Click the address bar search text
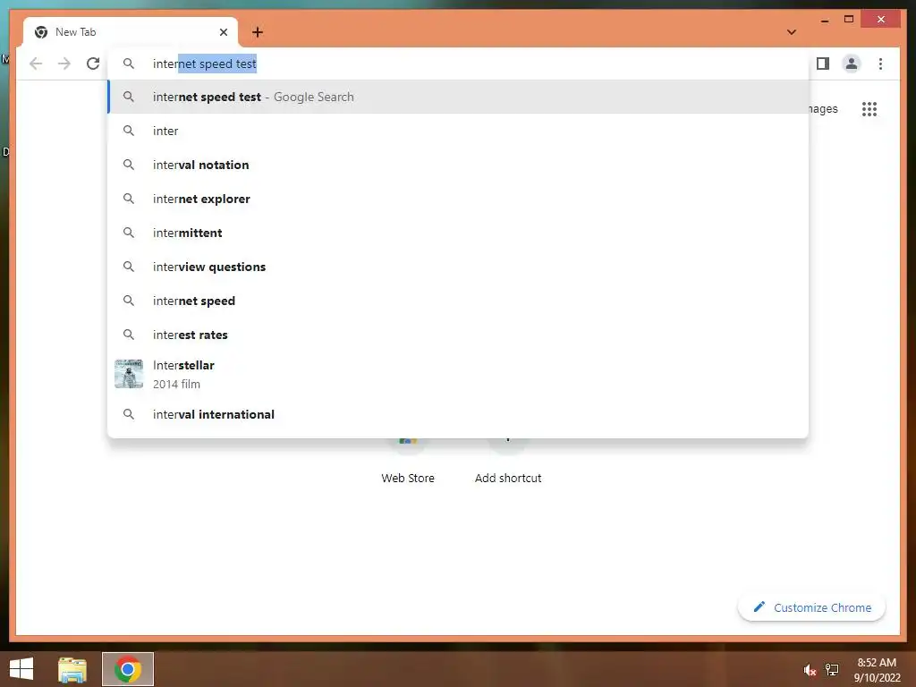Image resolution: width=916 pixels, height=687 pixels. [x=205, y=64]
